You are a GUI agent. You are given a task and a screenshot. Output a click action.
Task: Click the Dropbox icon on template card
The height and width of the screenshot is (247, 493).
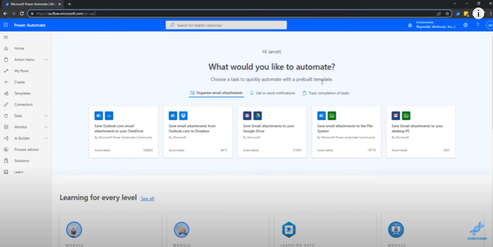pyautogui.click(x=183, y=115)
